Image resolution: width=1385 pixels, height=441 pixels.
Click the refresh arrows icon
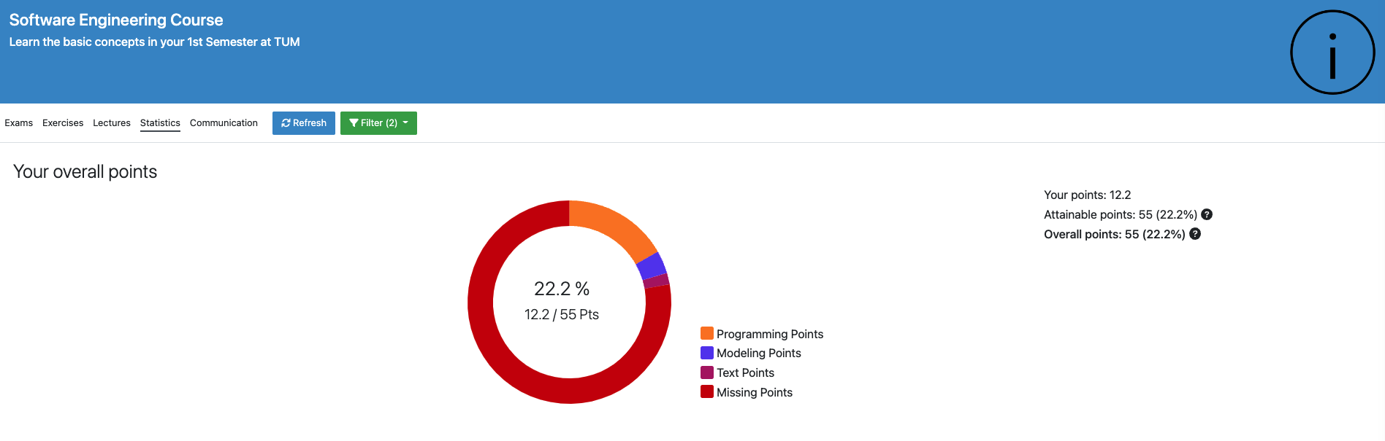286,123
